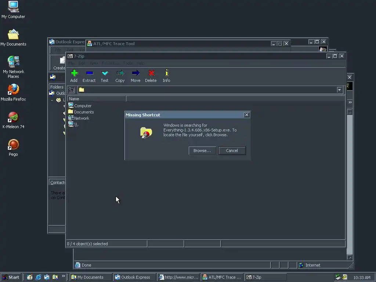Open the Favorites menu in 7-Zip
Image resolution: width=376 pixels, height=282 pixels.
pyautogui.click(x=110, y=63)
